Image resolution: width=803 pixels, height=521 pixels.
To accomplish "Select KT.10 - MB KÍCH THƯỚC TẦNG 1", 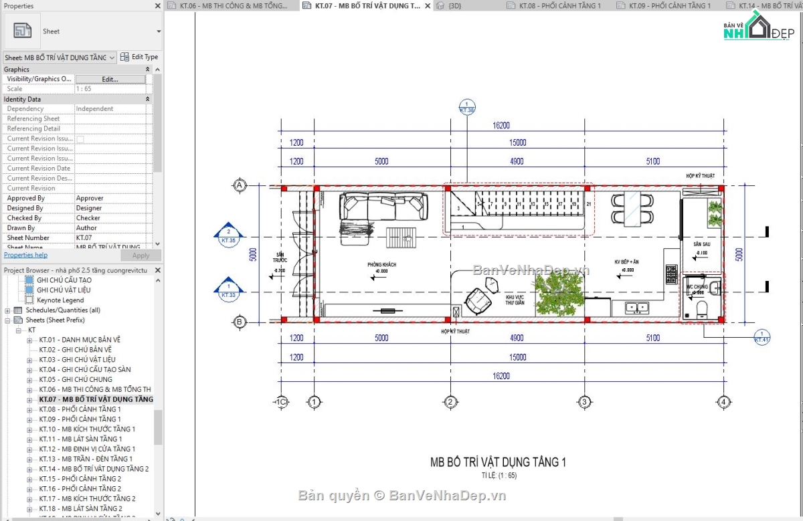I will coord(87,429).
